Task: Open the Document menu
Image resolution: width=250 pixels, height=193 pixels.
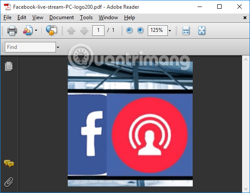Action: [x=62, y=17]
